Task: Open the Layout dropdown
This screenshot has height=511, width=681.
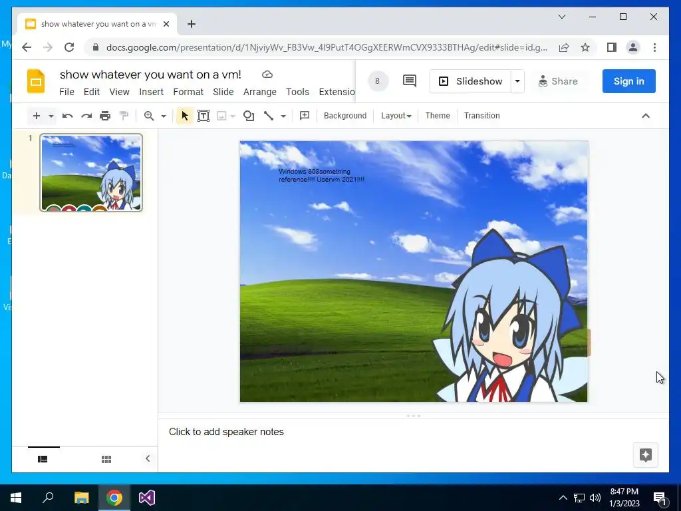Action: (396, 116)
